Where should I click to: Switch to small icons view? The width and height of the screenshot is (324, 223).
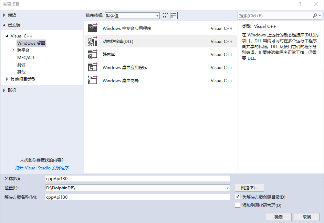165,15
